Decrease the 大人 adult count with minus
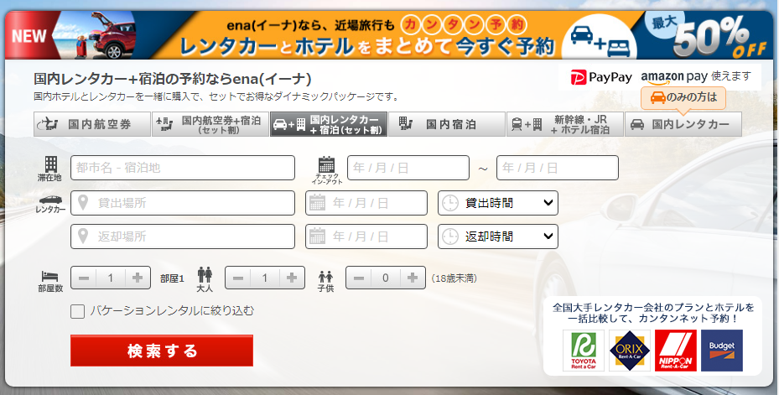This screenshot has width=779, height=395. [239, 278]
